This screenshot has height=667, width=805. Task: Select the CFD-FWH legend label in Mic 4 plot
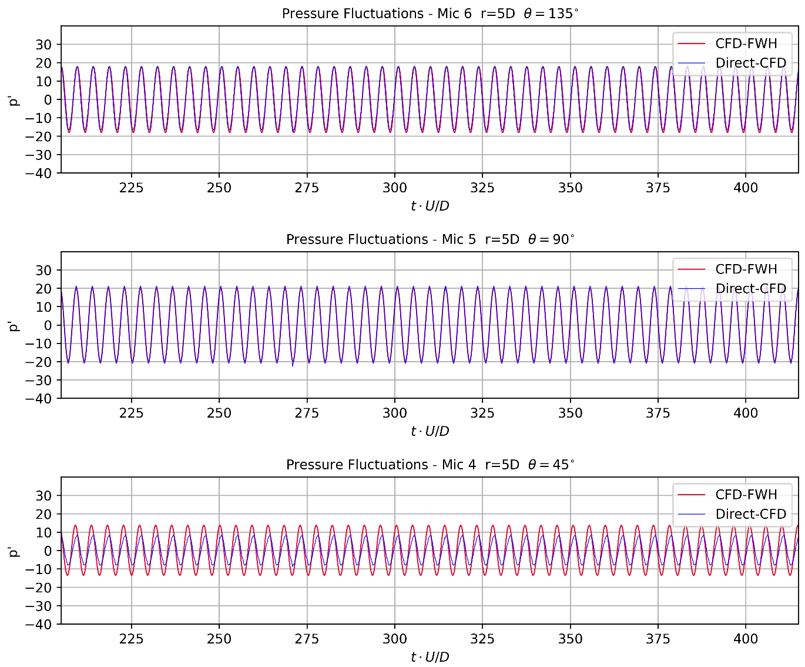746,495
